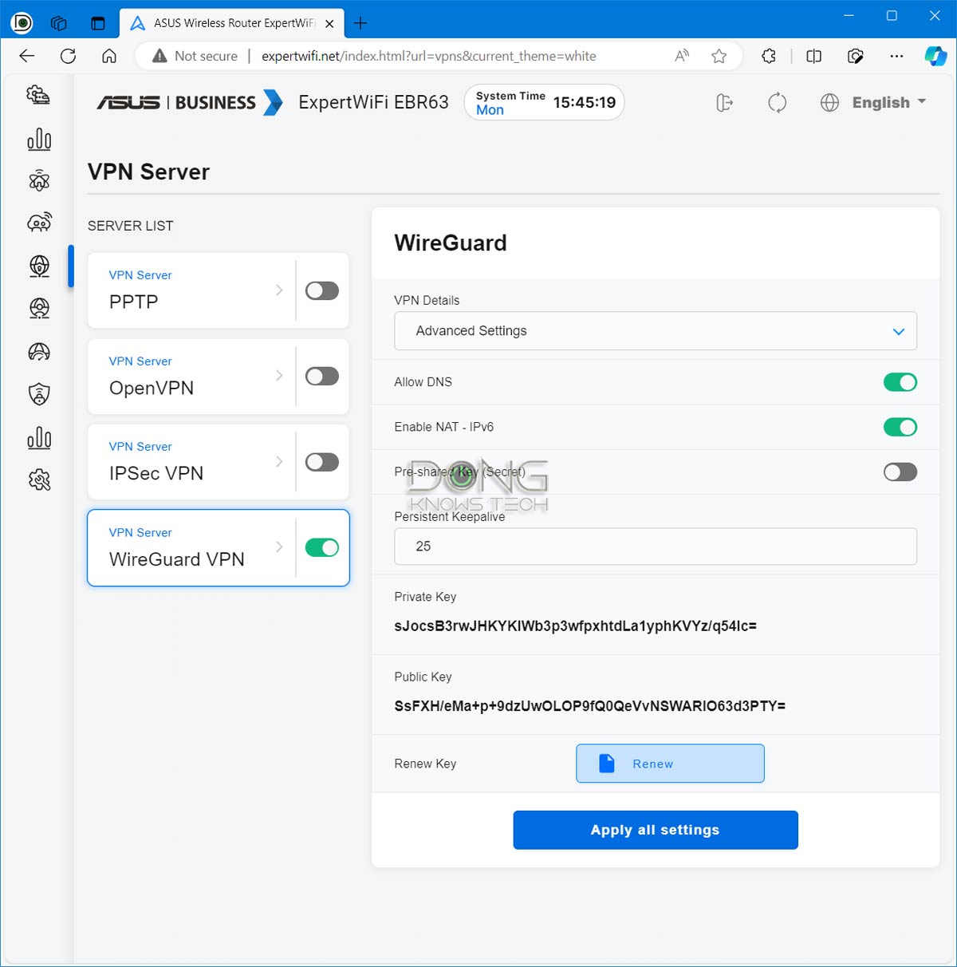Expand the PPTP server entry chevron

tap(279, 290)
